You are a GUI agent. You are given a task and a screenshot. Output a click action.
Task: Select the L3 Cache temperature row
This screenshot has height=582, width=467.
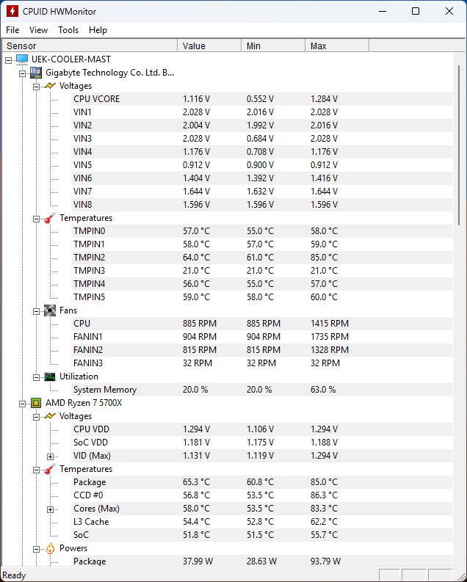click(x=262, y=522)
